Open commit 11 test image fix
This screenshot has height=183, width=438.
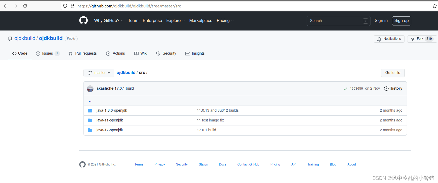click(x=210, y=120)
